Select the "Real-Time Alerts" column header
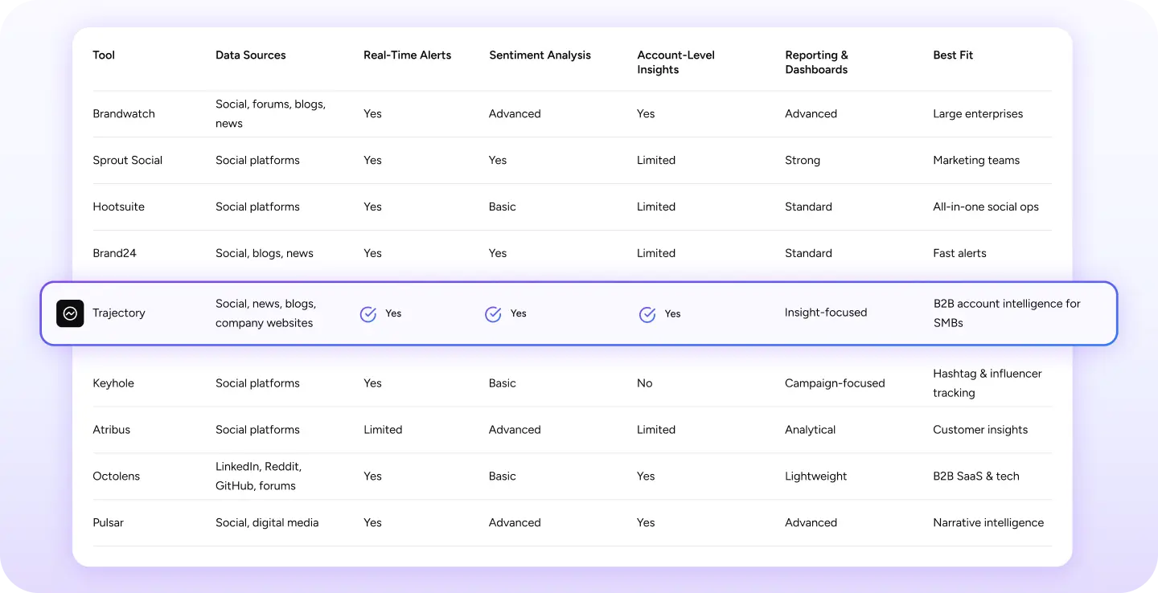The image size is (1158, 593). point(408,55)
